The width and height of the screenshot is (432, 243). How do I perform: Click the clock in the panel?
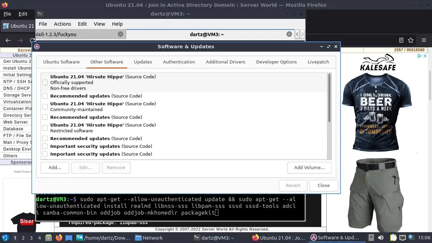click(x=424, y=238)
